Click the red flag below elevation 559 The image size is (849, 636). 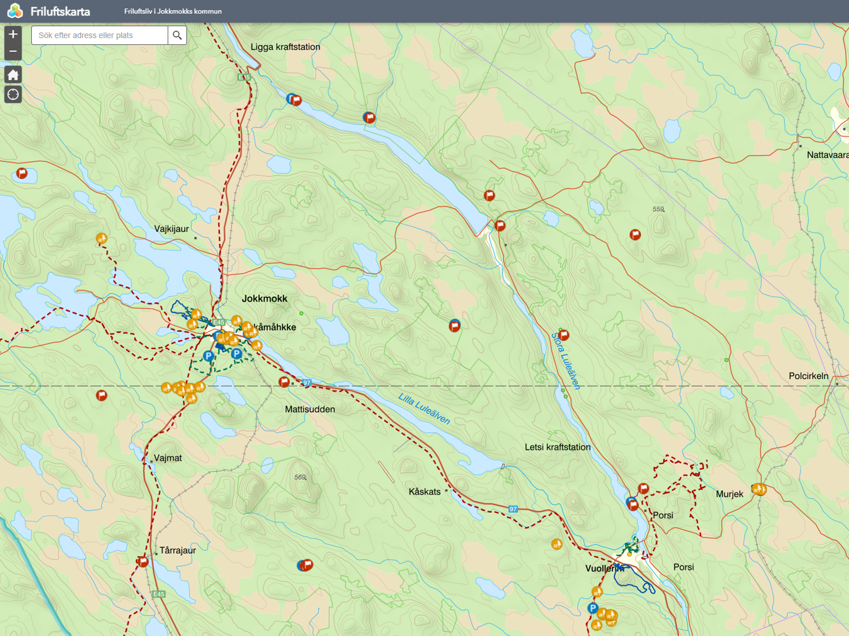(x=635, y=235)
